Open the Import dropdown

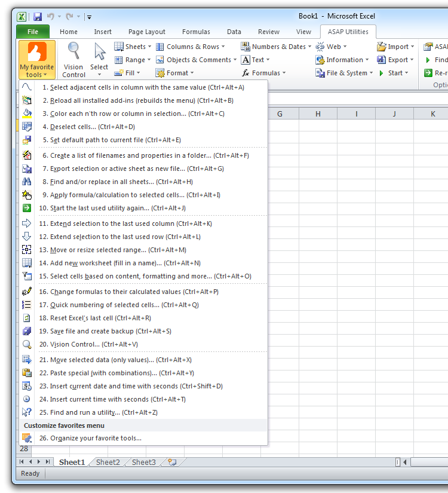[395, 47]
